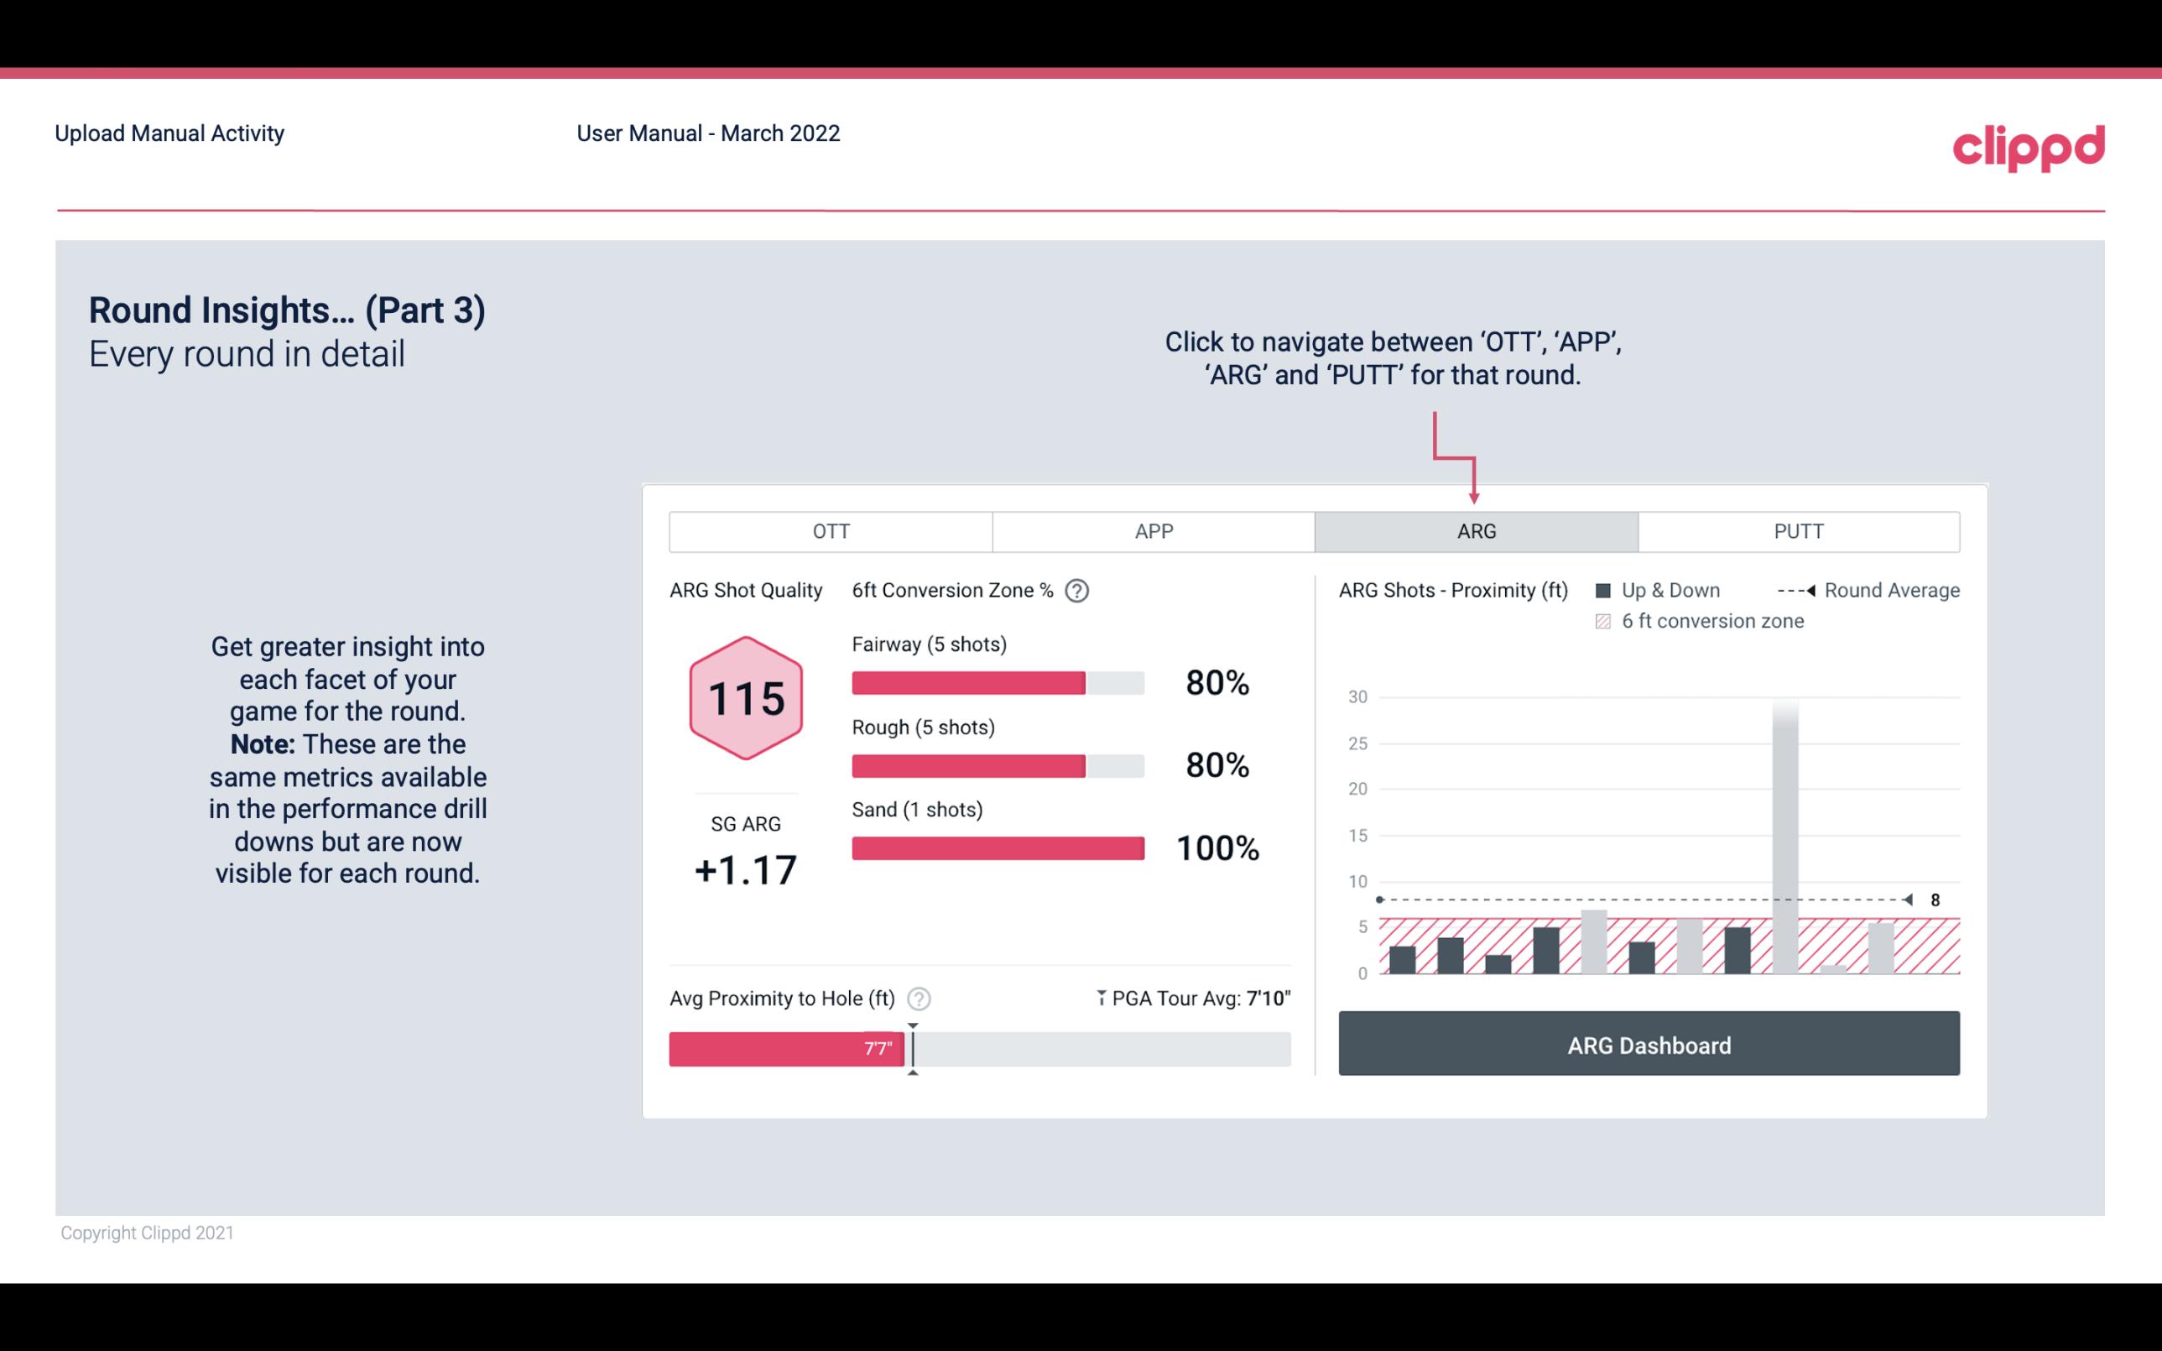Click the Upload Manual Activity link
The height and width of the screenshot is (1351, 2162).
pos(171,133)
